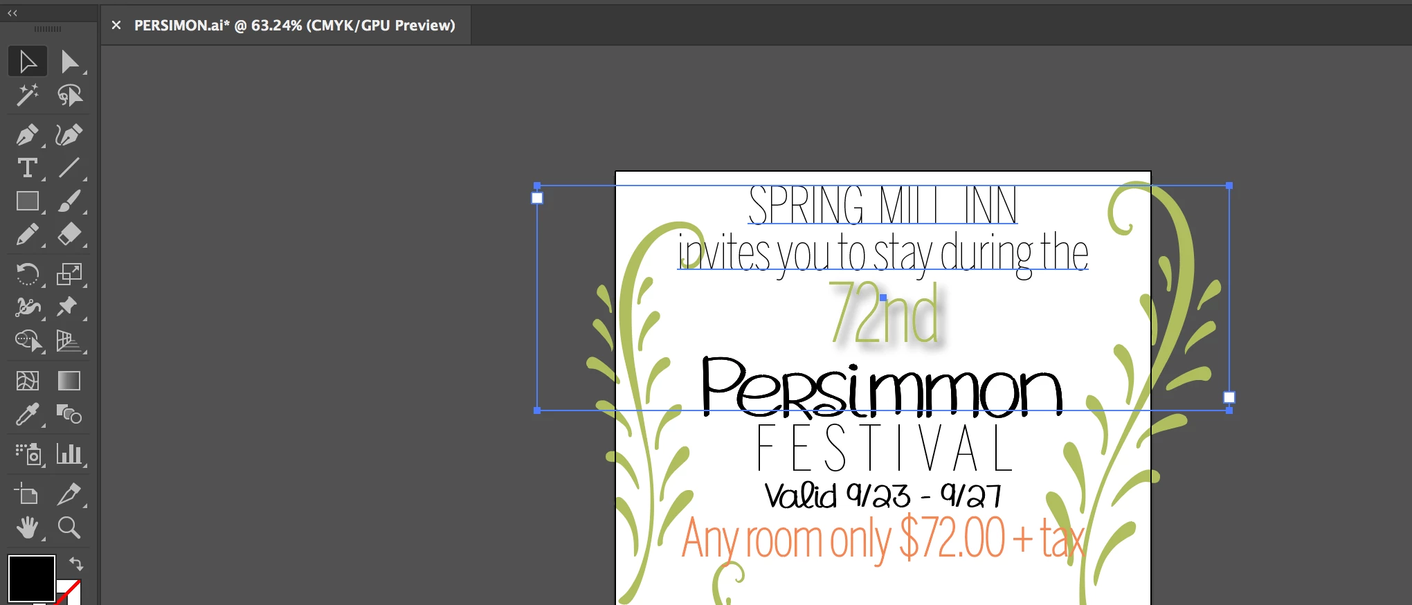Click the "Persimmon" title text
Screen dimensions: 1412x605
pyautogui.click(x=882, y=388)
